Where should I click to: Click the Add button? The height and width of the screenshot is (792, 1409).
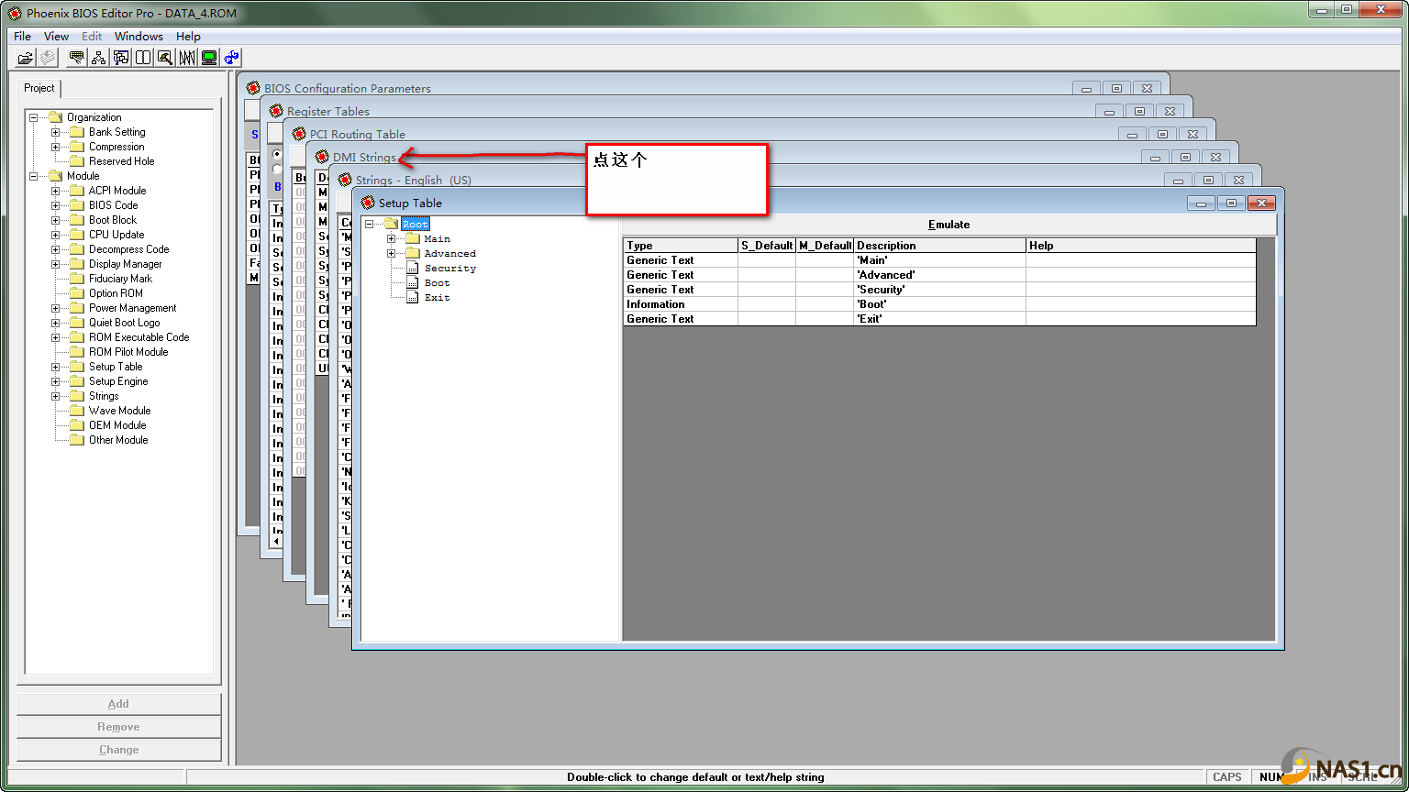[118, 704]
